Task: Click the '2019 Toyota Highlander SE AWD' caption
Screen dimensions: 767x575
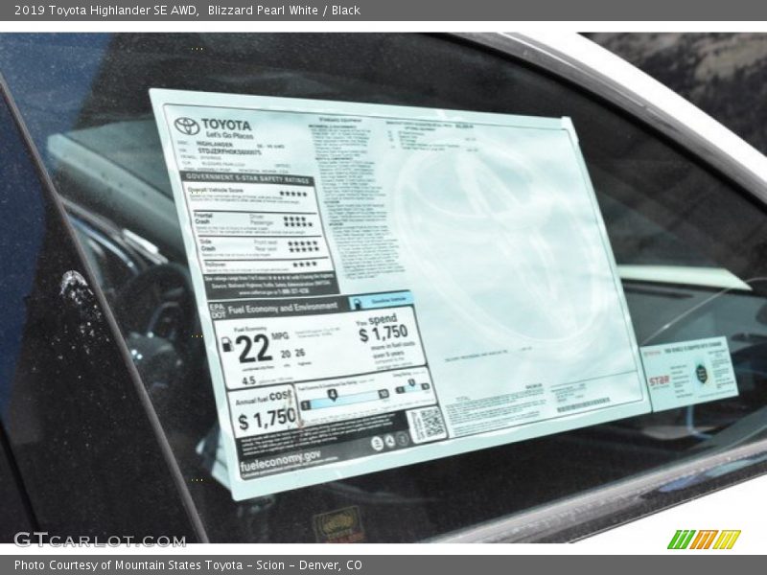Action: click(x=105, y=11)
